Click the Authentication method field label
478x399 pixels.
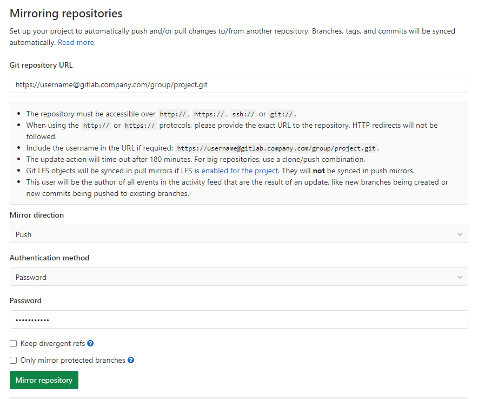(49, 258)
